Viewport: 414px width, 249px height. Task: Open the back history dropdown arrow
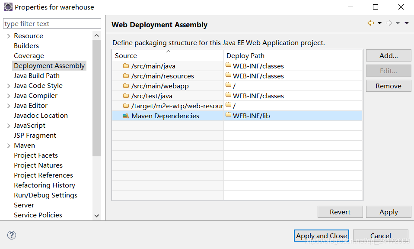point(379,23)
